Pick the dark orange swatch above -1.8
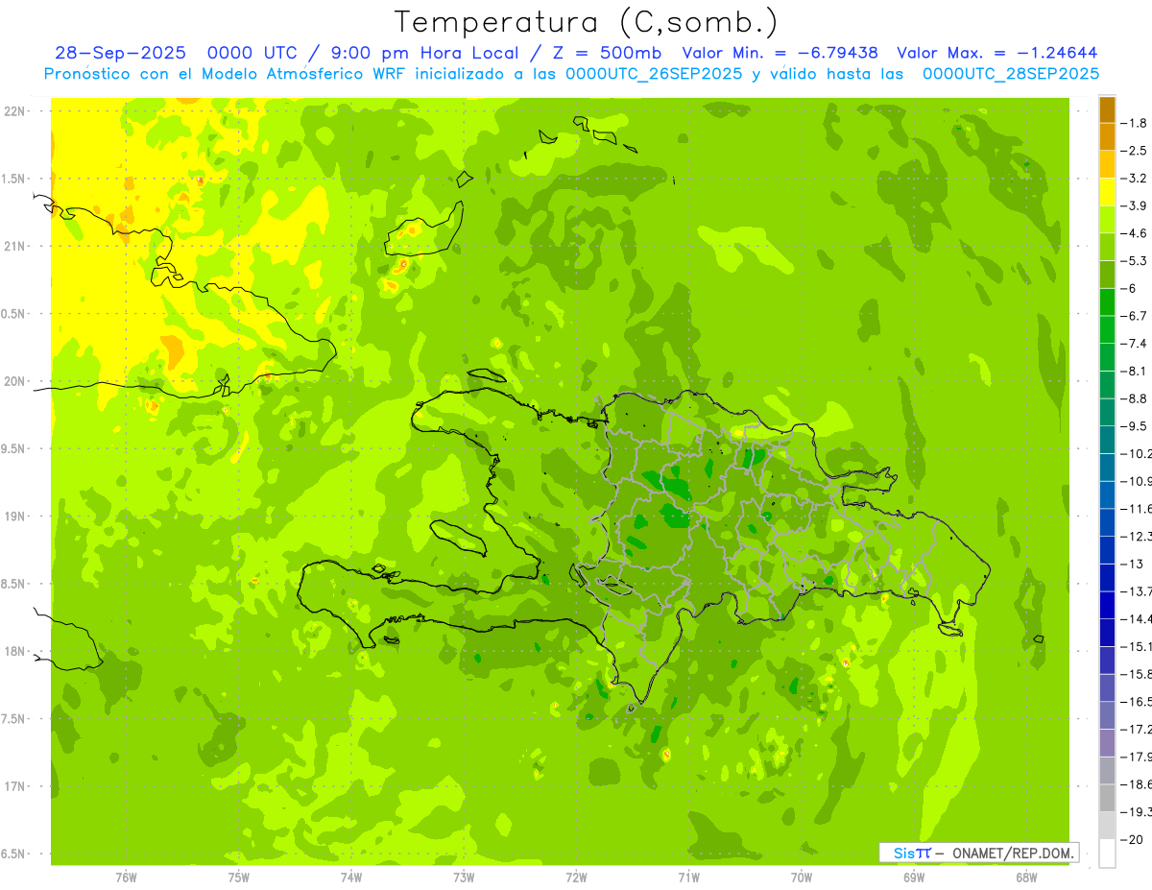Image resolution: width=1152 pixels, height=890 pixels. pyautogui.click(x=1107, y=109)
